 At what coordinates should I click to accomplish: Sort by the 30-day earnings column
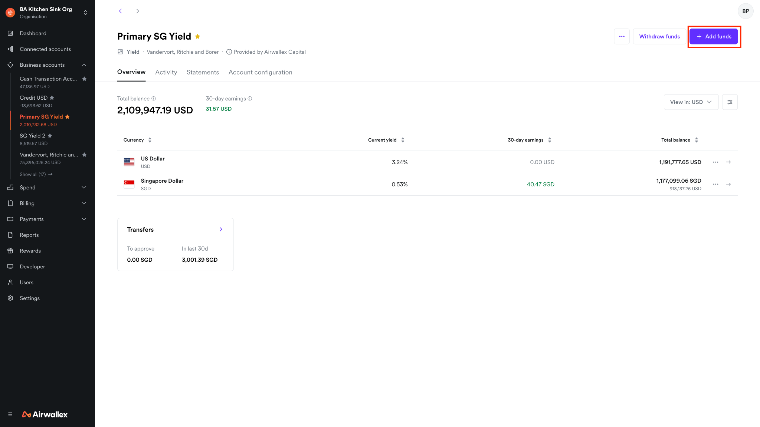pyautogui.click(x=529, y=140)
